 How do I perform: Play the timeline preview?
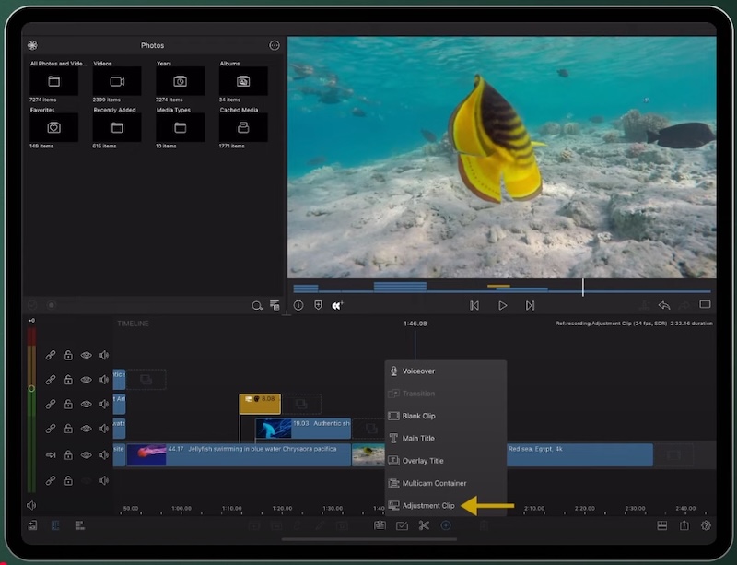click(502, 305)
